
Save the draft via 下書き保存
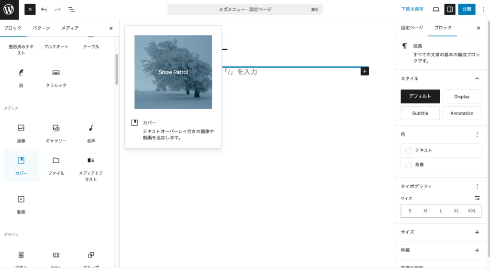pyautogui.click(x=412, y=10)
